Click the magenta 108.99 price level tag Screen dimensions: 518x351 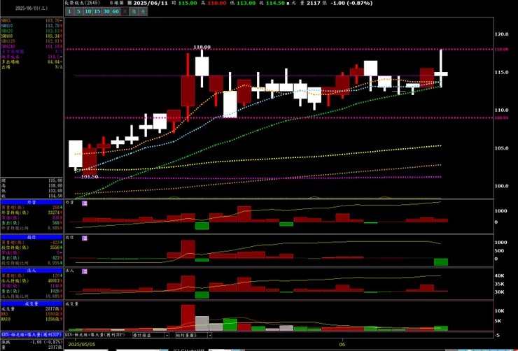click(x=501, y=117)
